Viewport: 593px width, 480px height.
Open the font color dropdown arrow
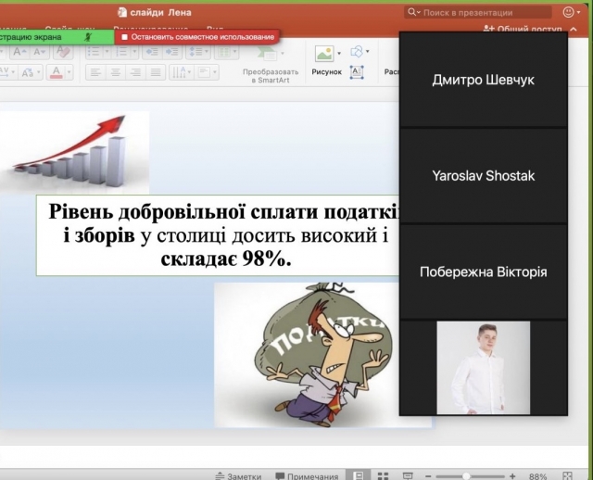pos(69,72)
